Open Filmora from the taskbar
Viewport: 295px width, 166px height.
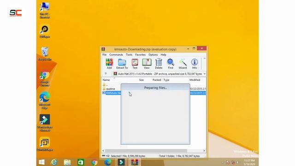tap(121, 162)
